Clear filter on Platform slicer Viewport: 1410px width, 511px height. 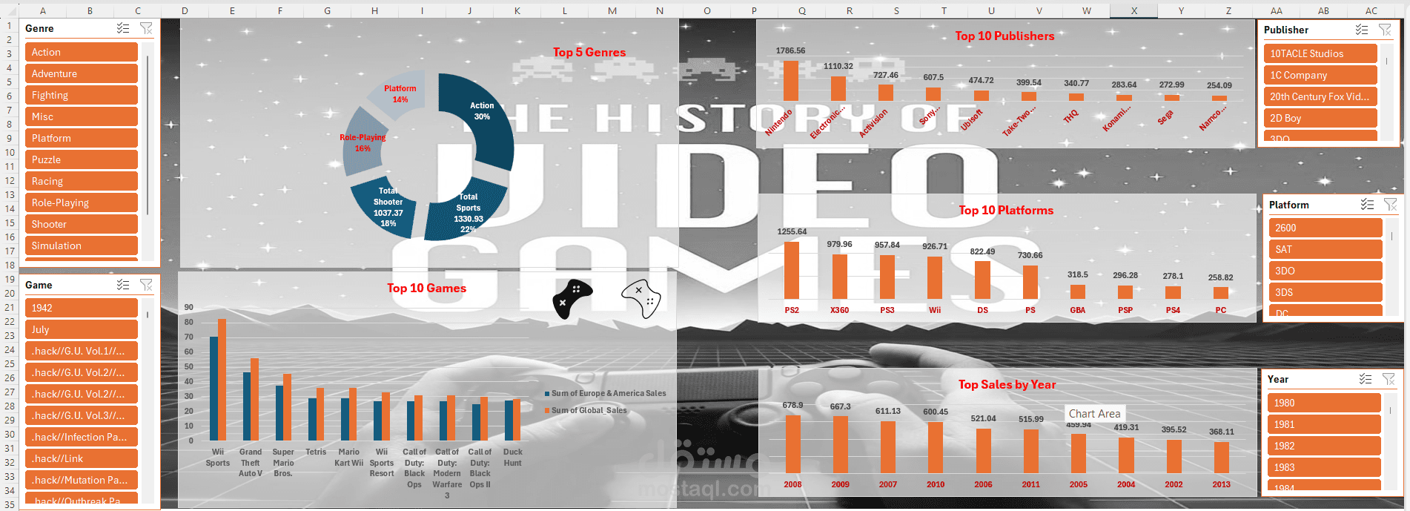pyautogui.click(x=1390, y=205)
